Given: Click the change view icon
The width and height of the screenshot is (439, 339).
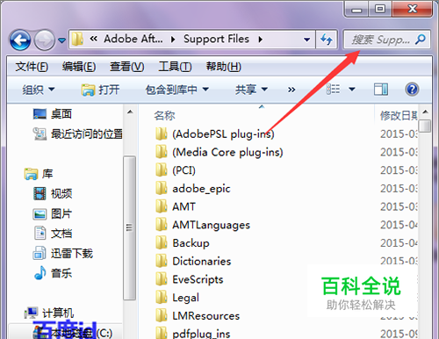Looking at the screenshot, I should point(333,89).
